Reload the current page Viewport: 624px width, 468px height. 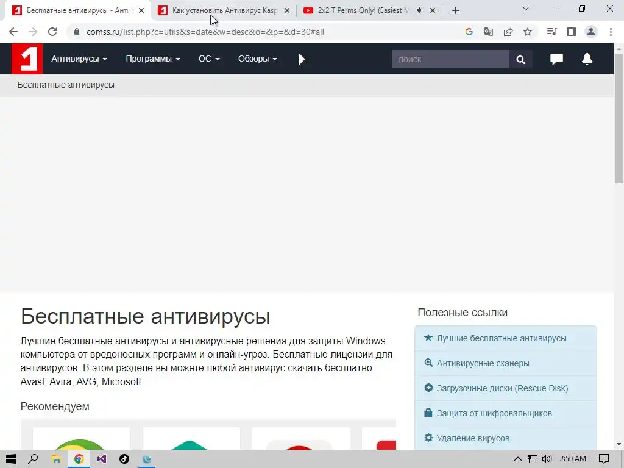(52, 32)
